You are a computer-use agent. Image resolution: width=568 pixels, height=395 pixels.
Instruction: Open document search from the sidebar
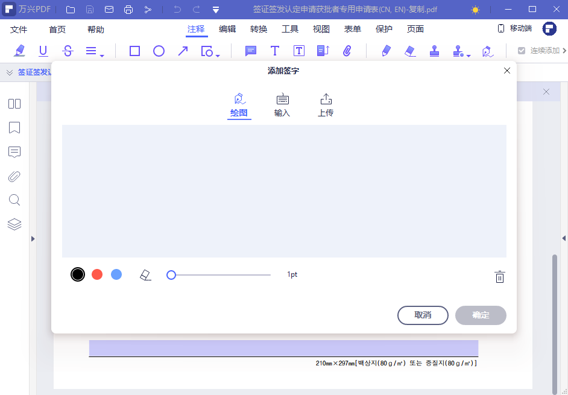point(14,200)
